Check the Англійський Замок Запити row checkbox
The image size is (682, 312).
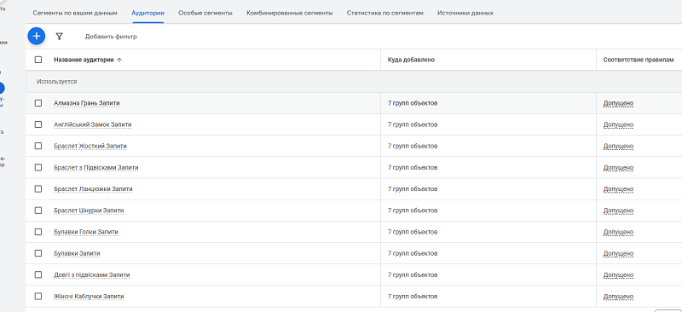(38, 124)
